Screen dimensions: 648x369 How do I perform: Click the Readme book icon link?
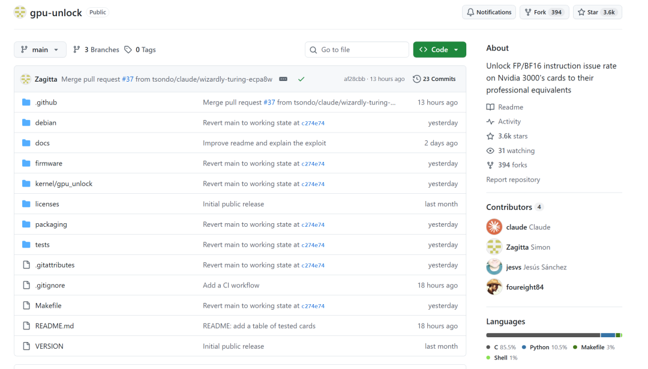490,107
